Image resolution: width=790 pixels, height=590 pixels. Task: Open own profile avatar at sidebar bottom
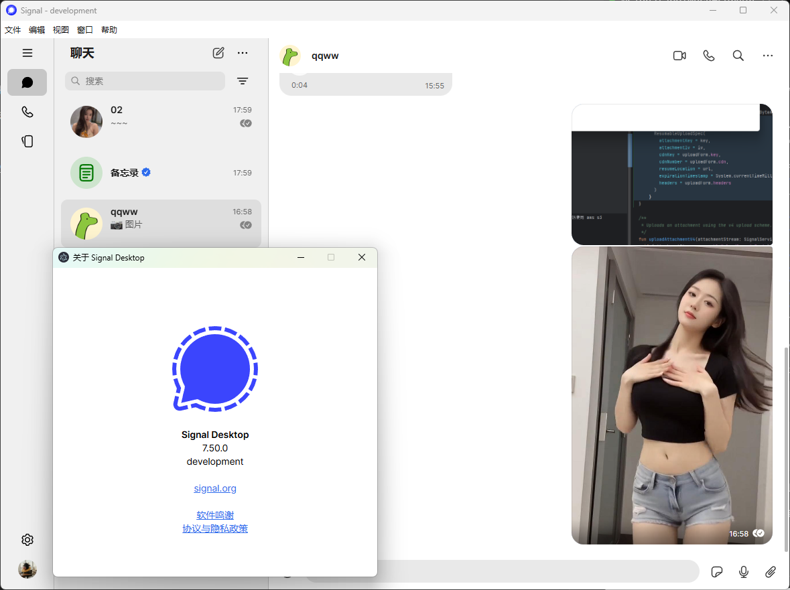(27, 569)
